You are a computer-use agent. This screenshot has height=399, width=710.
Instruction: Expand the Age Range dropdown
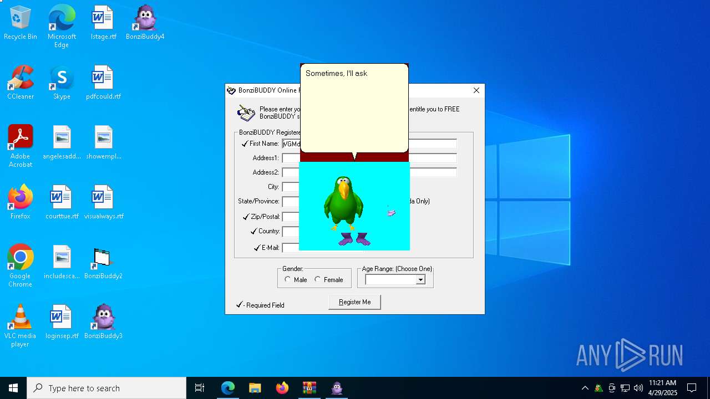coord(420,280)
